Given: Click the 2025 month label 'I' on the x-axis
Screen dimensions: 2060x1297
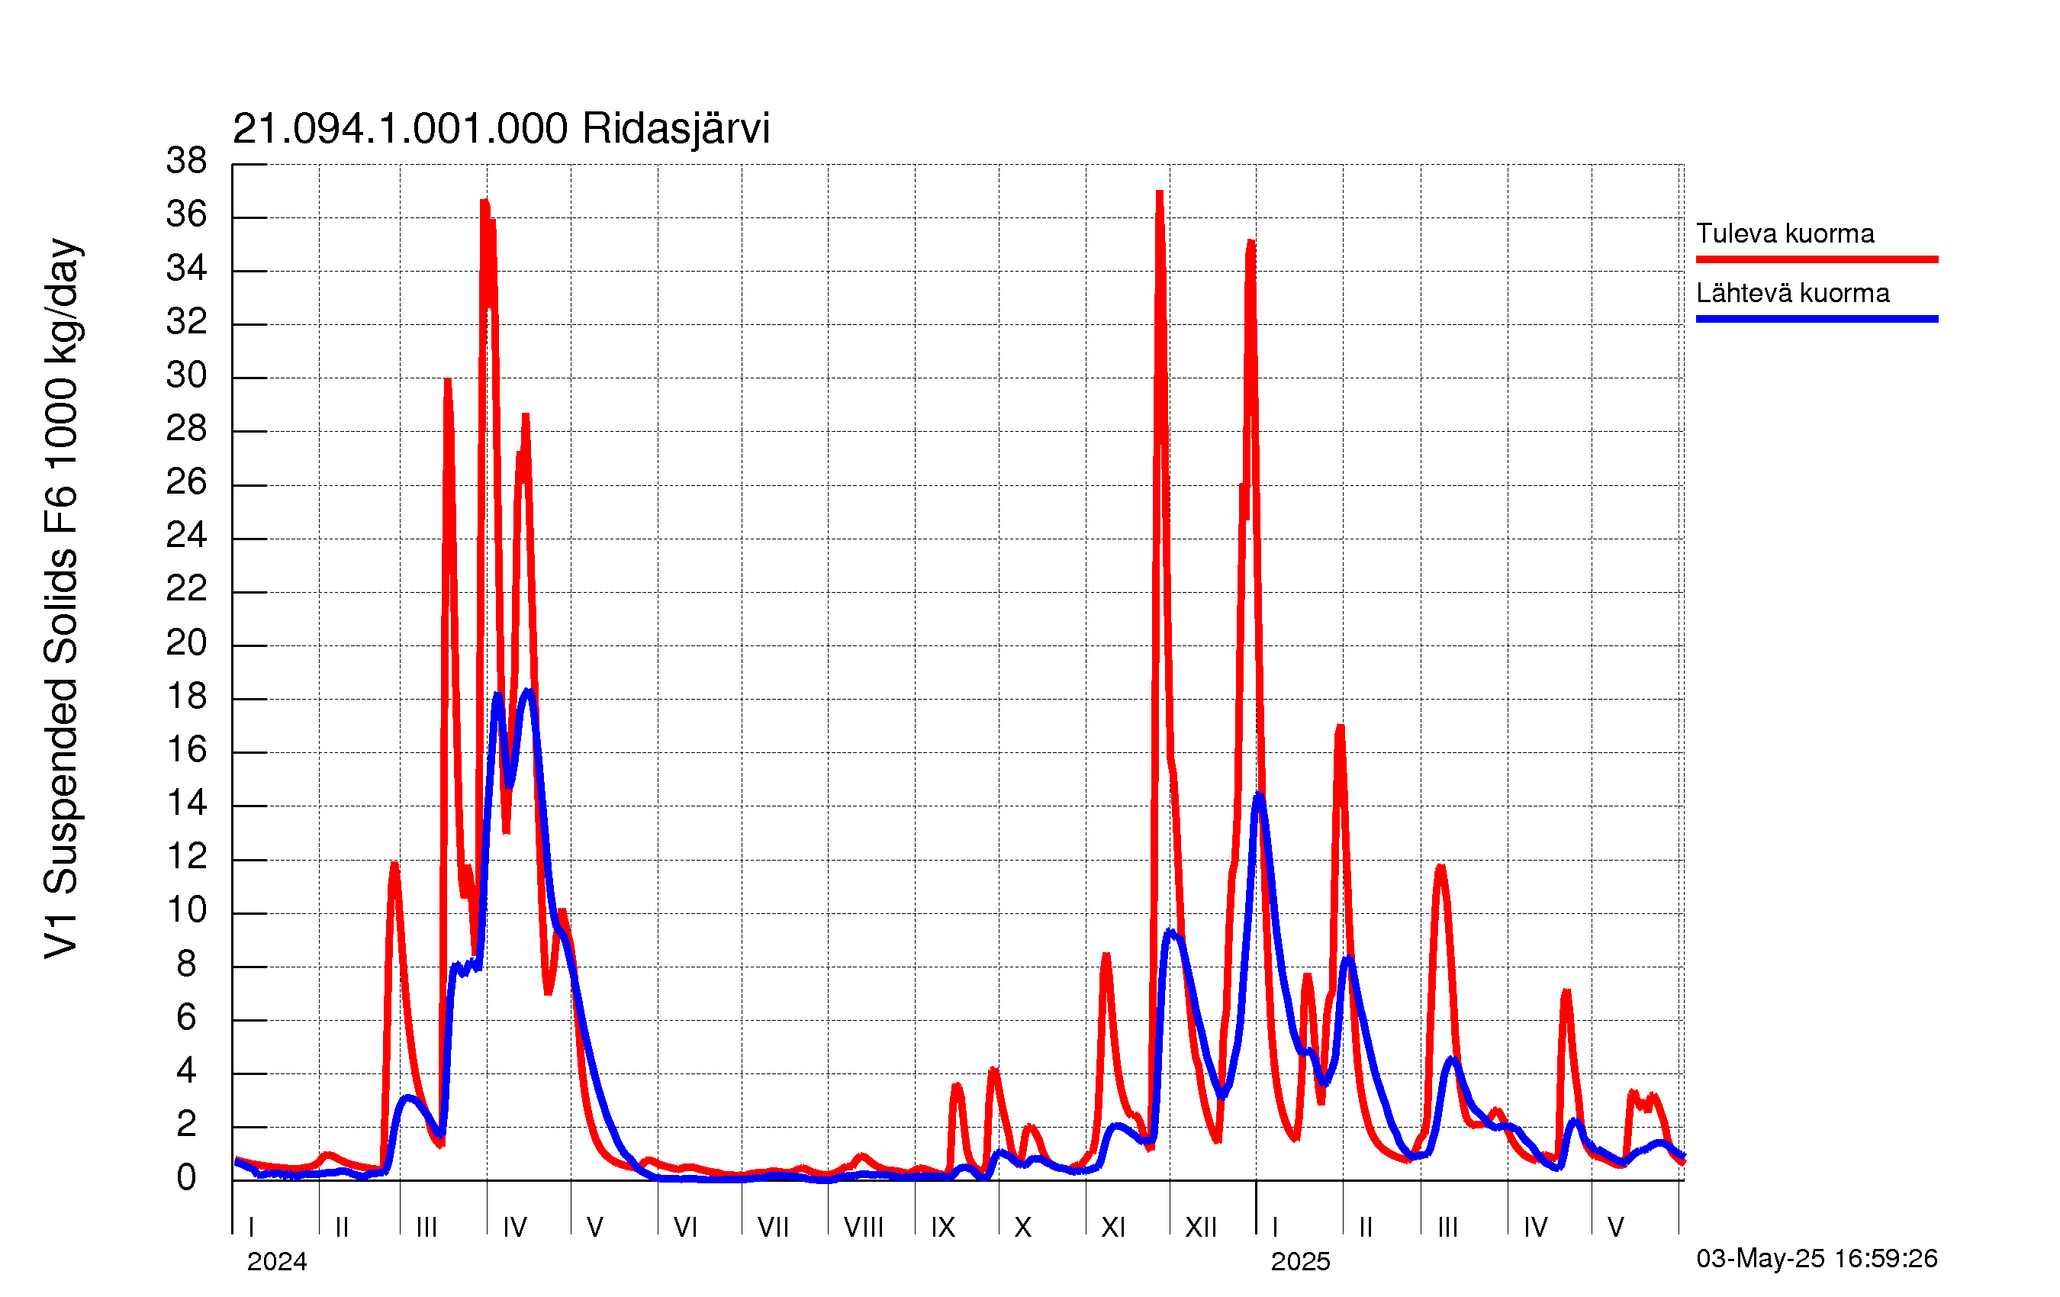Looking at the screenshot, I should coord(1275,1228).
